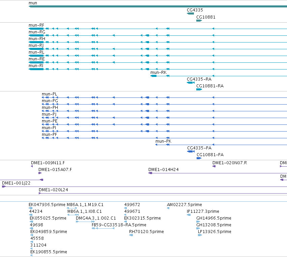The height and width of the screenshot is (257, 287).
Task: Click the AM02227.5prime EST label
Action: (184, 205)
